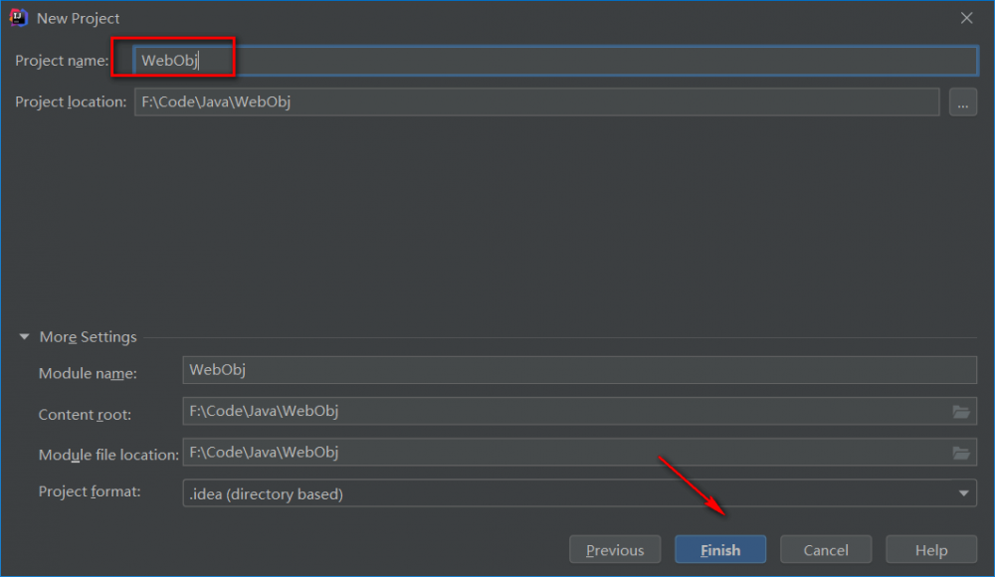Viewport: 995px width, 577px height.
Task: Click the Finish button
Action: tap(719, 549)
